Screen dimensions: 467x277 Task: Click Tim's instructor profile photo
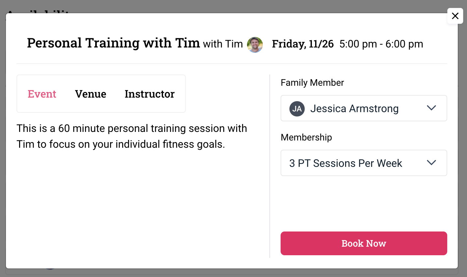[255, 45]
